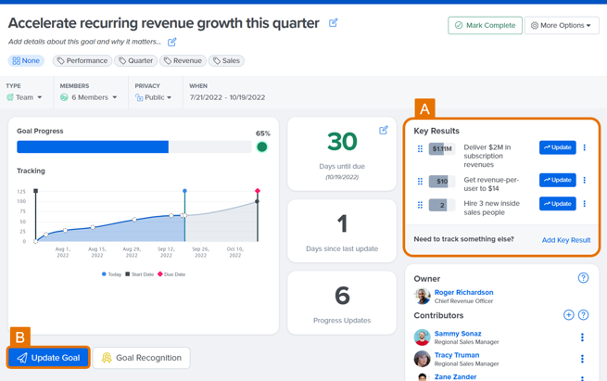Open Goal Recognition

(142, 358)
